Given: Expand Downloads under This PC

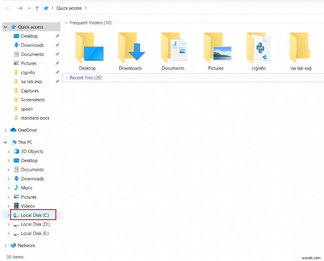Looking at the screenshot, I should [x=9, y=179].
